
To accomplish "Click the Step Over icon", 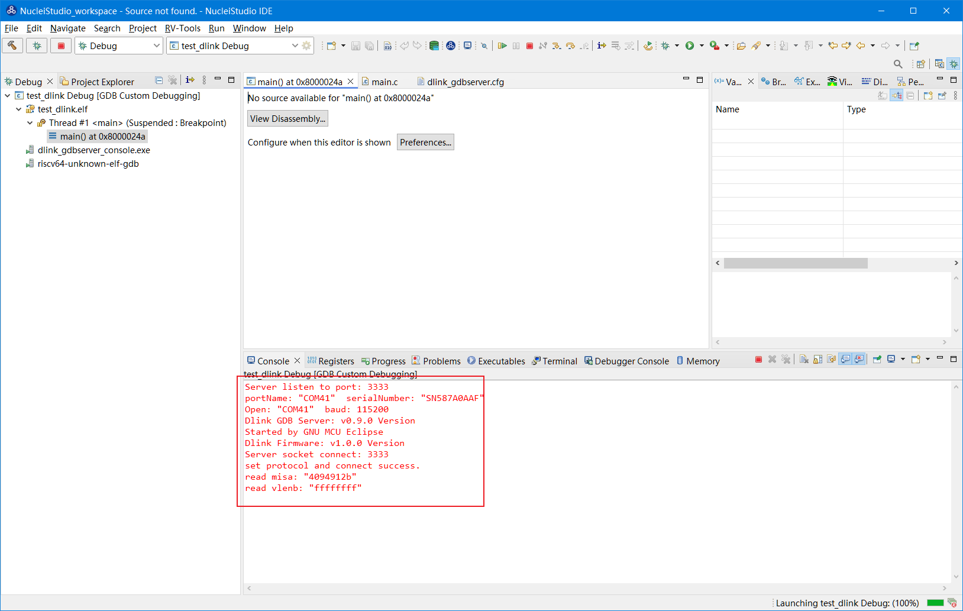I will pyautogui.click(x=570, y=46).
